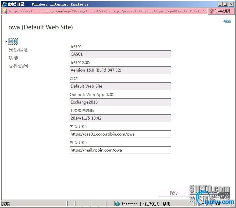
Task: Minimize the Internet Explorer window
Action: (220, 4)
